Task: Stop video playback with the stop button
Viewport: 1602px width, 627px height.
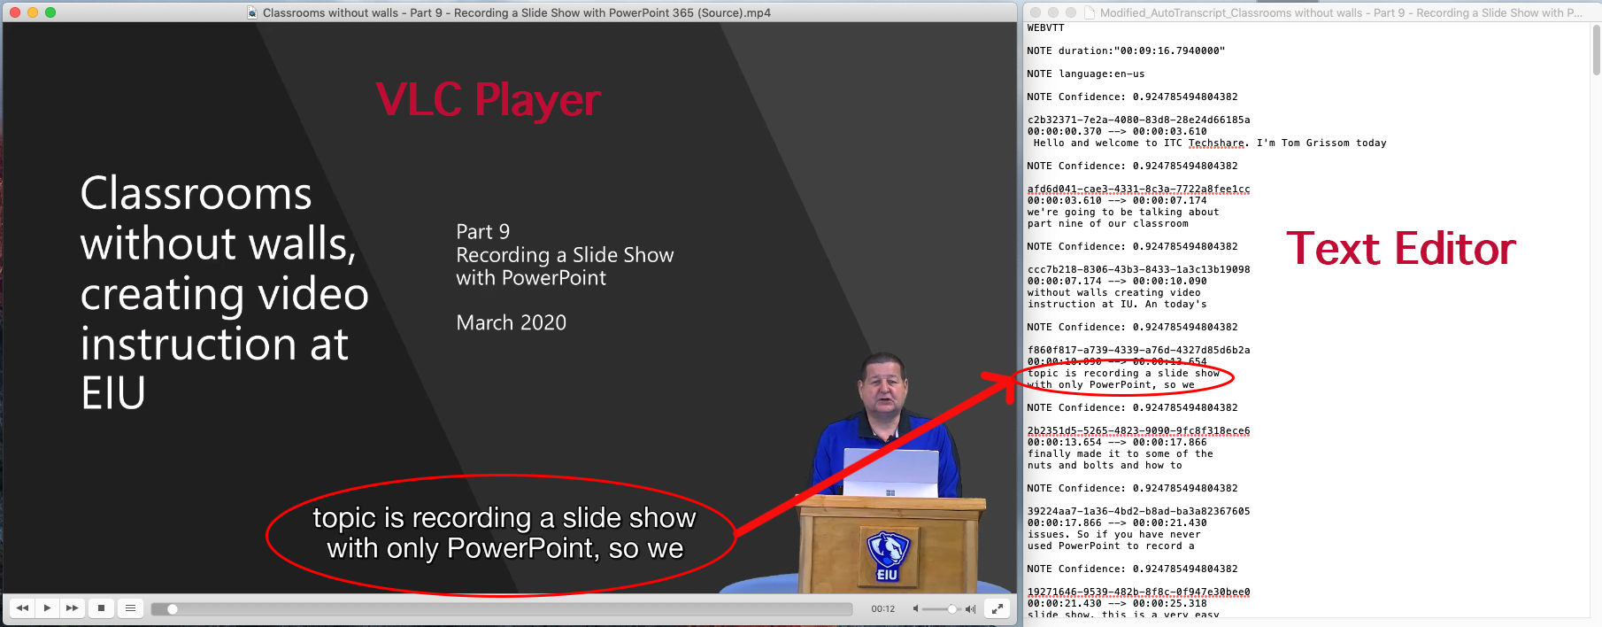Action: 101,608
